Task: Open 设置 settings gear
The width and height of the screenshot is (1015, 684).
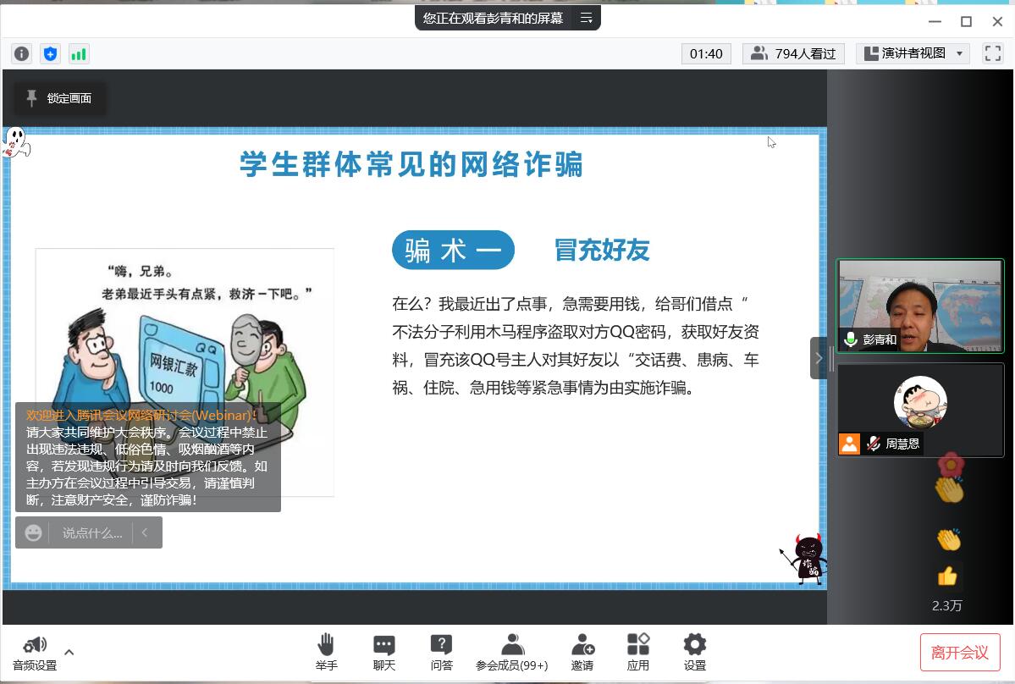Action: coord(694,652)
